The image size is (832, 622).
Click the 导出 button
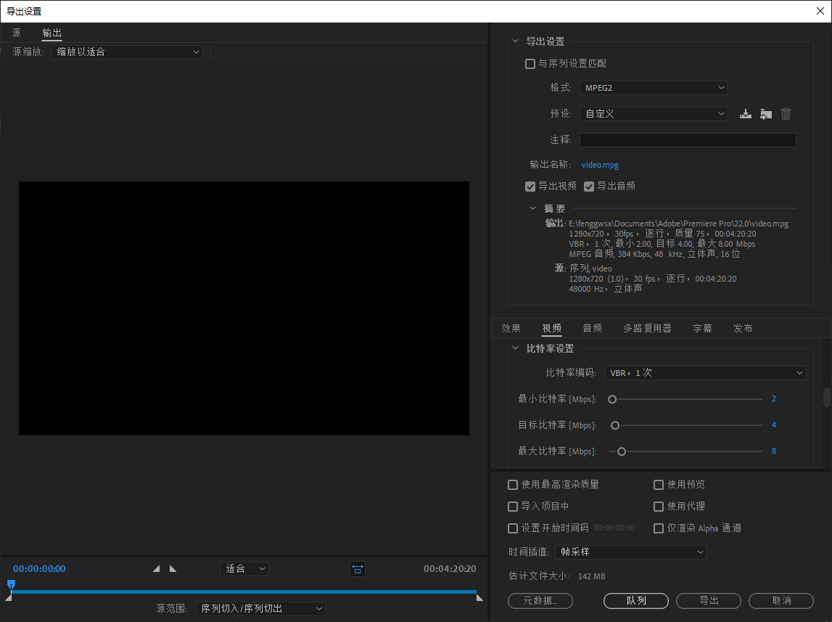(x=708, y=601)
